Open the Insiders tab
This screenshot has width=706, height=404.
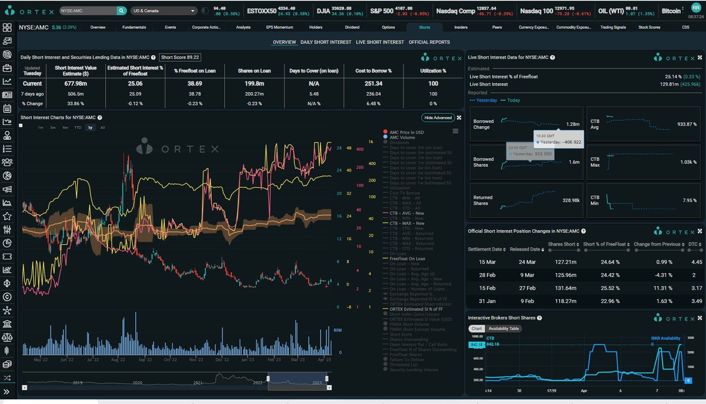[461, 28]
